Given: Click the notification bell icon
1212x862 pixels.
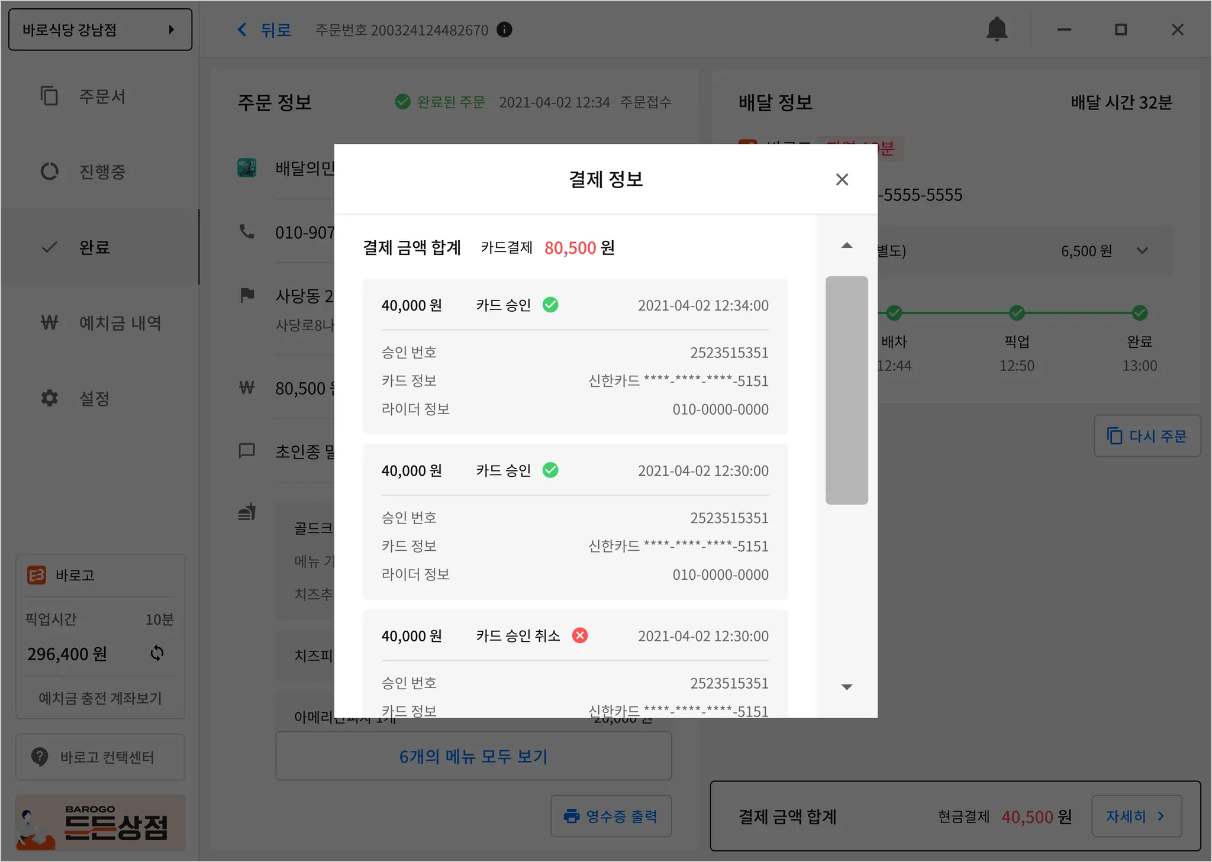Looking at the screenshot, I should [x=997, y=29].
